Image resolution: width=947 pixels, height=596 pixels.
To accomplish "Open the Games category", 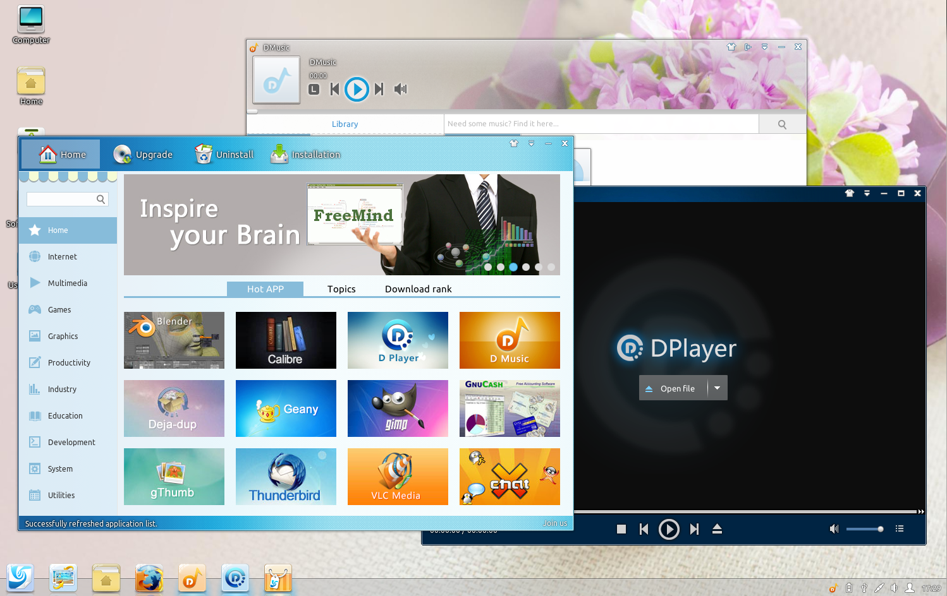I will point(59,309).
